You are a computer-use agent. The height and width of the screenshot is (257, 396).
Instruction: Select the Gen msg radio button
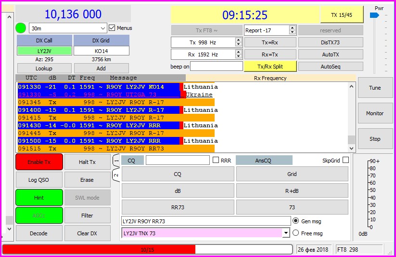pyautogui.click(x=296, y=221)
